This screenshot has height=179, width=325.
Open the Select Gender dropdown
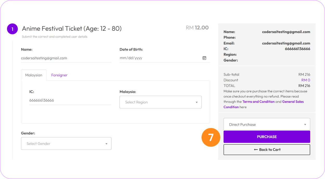[x=66, y=144]
